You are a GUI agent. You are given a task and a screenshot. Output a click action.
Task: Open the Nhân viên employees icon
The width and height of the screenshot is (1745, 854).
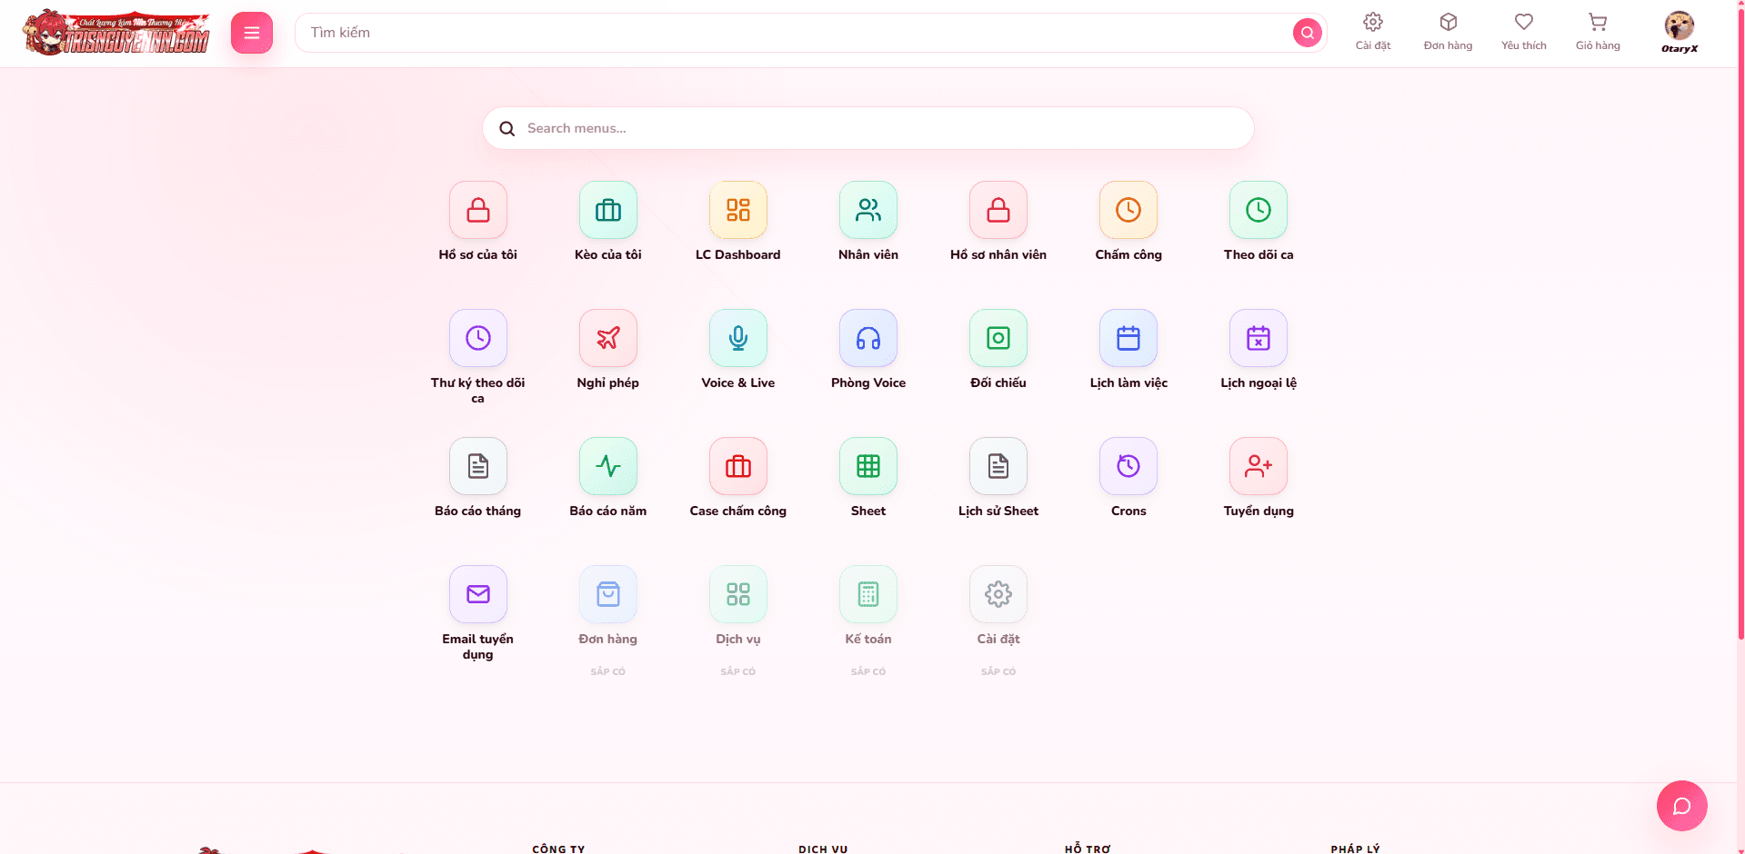(x=868, y=210)
